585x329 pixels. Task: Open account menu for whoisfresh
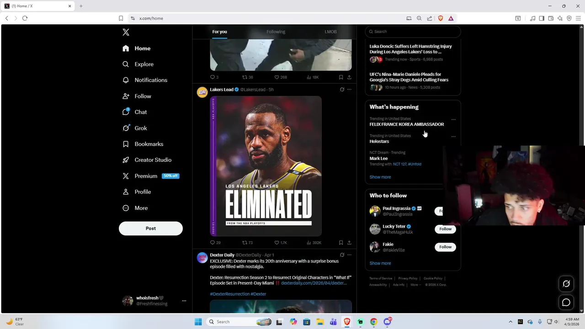point(184,301)
